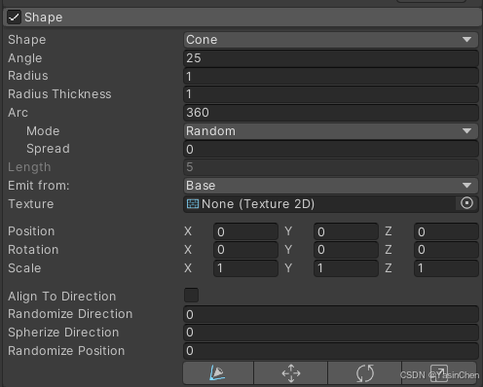
Task: Open the Texture object picker circle
Action: [x=466, y=203]
